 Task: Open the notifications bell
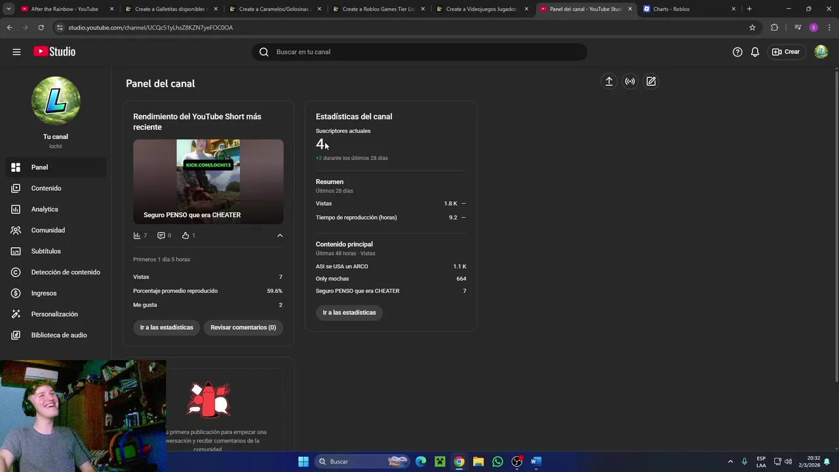tap(755, 52)
